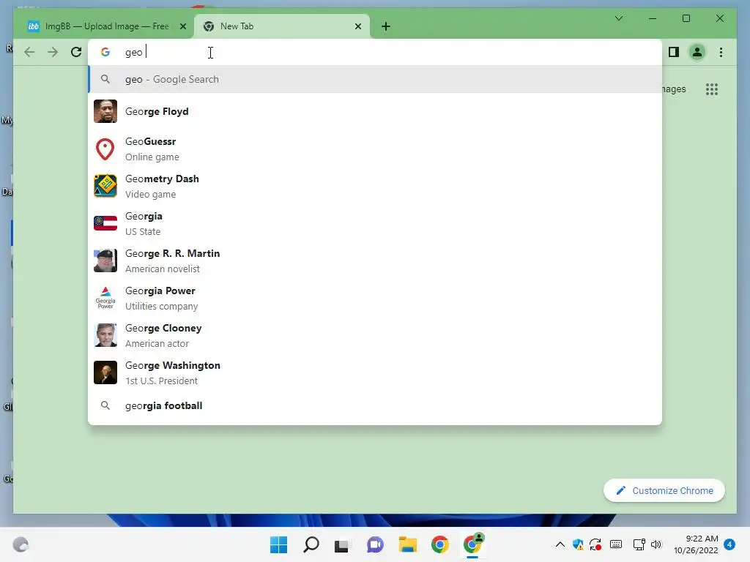
Task: Select the New Tab tab
Action: tap(281, 26)
